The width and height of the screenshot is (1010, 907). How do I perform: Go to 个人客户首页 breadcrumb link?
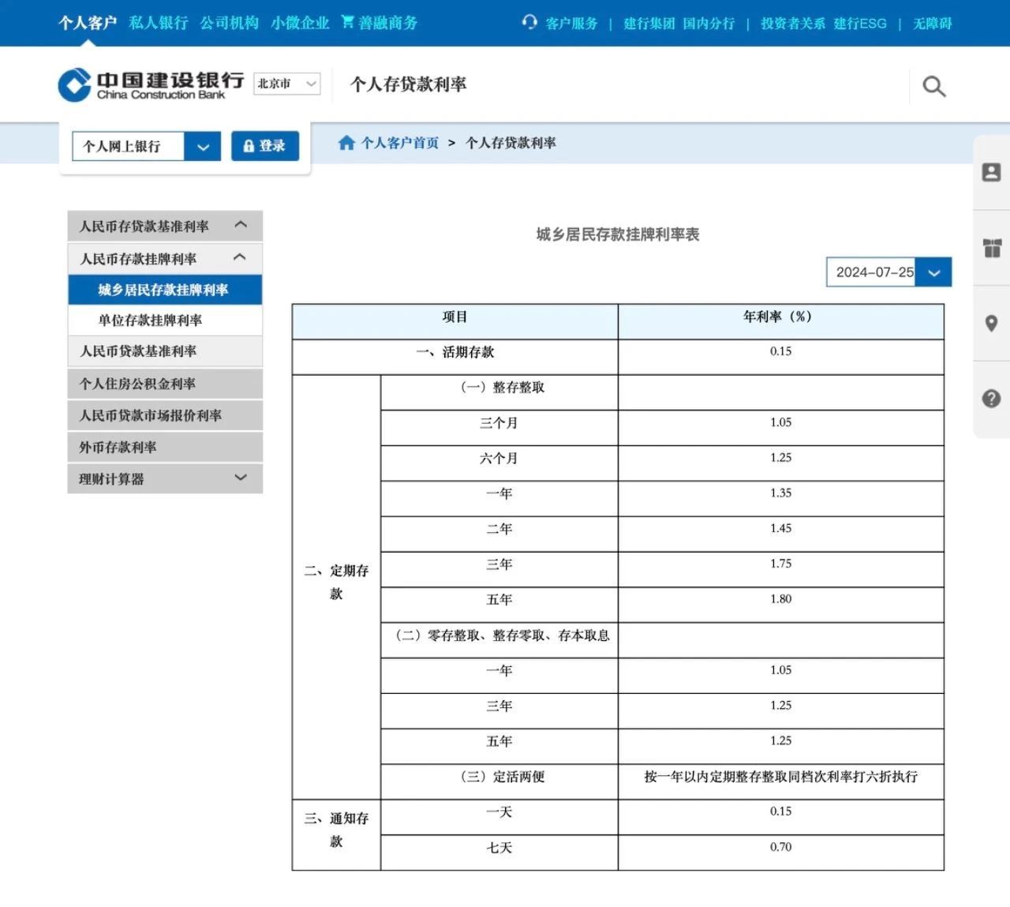pos(399,143)
